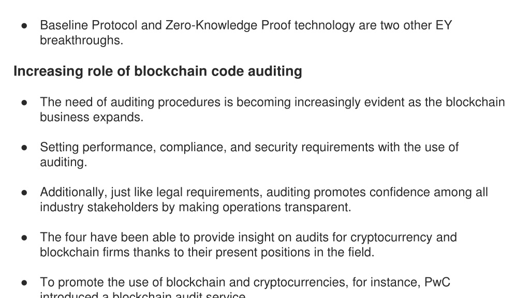Click the bullet point before "The need of auditing"
This screenshot has width=530, height=298.
[x=24, y=102]
